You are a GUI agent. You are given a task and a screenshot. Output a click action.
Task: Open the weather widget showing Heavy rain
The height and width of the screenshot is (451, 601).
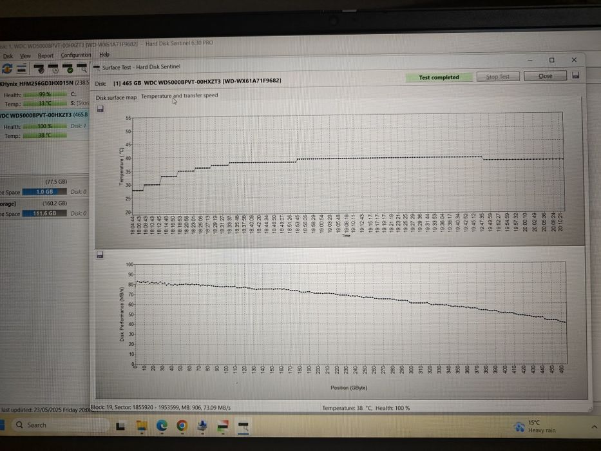[x=535, y=427]
